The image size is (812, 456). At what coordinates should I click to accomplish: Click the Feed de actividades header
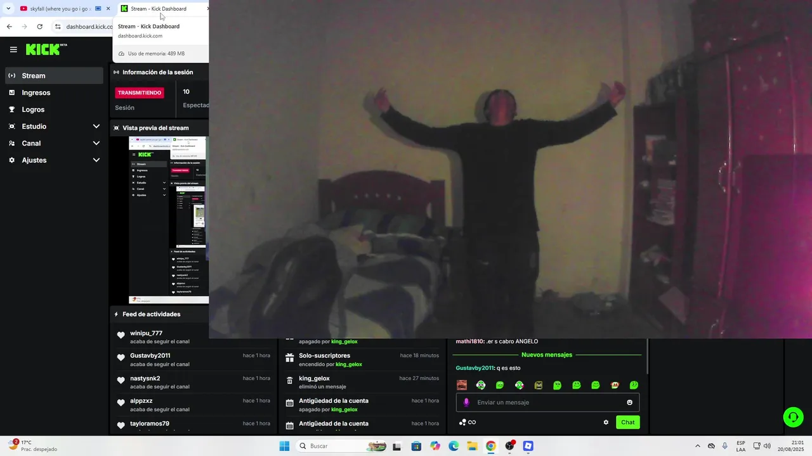(151, 314)
